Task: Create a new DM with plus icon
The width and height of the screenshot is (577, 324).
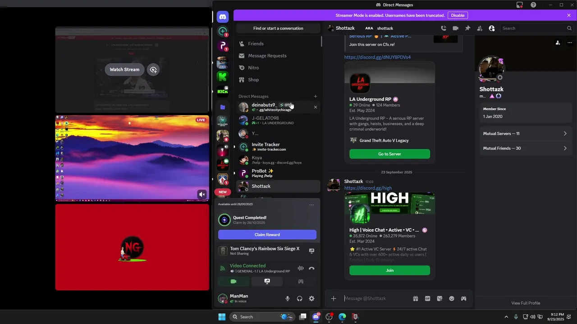Action: pyautogui.click(x=316, y=96)
